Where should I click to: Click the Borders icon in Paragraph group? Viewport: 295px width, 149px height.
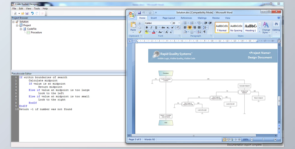(x=192, y=32)
